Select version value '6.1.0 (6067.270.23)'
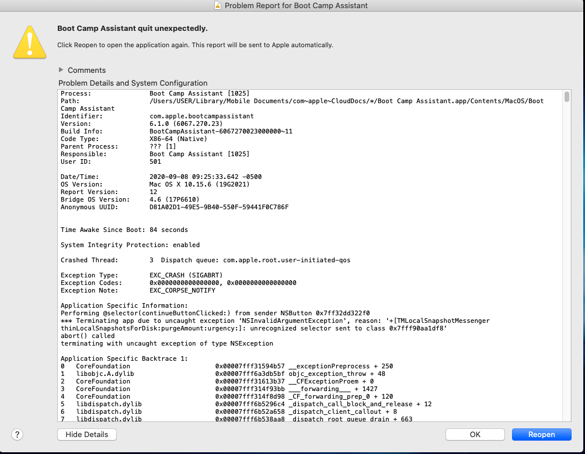The image size is (585, 454). 186,124
